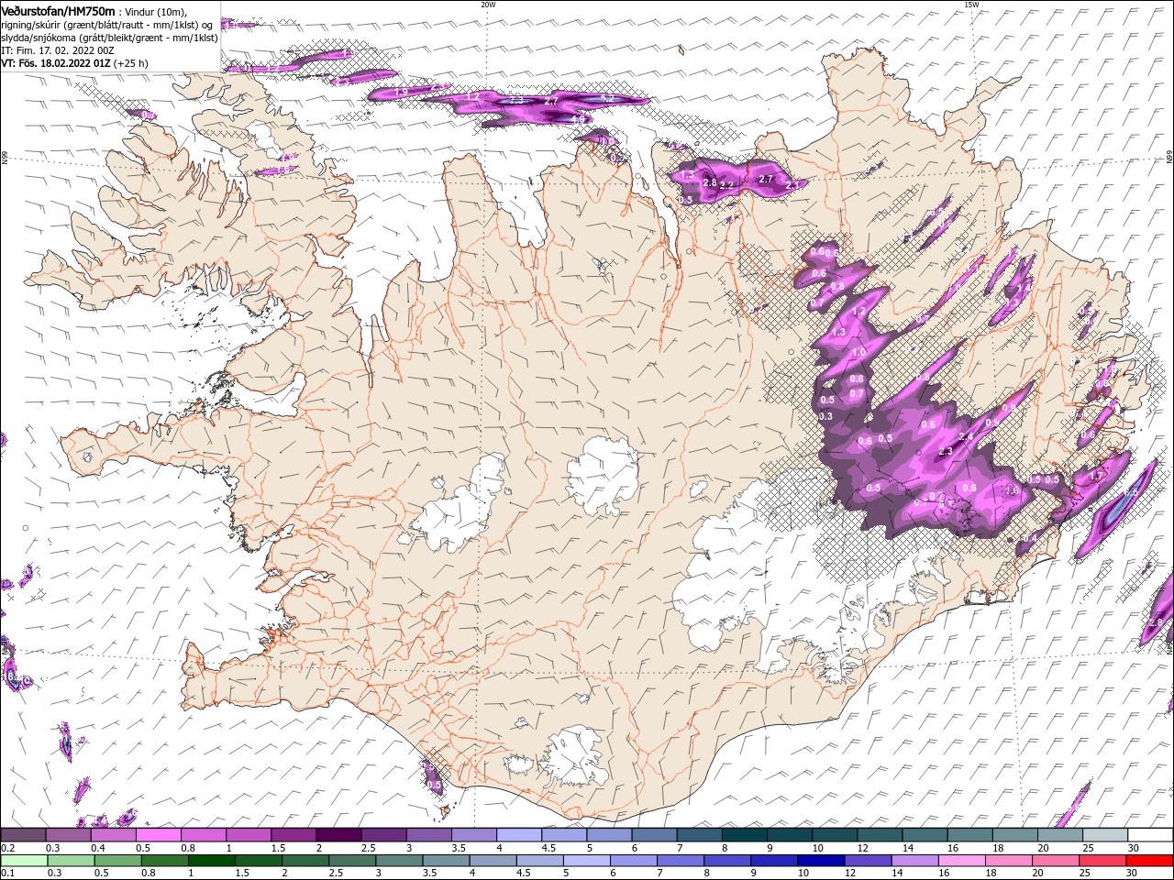Click upper legend swatch between 4 and 4.5
This screenshot has height=880, width=1174.
519,834
